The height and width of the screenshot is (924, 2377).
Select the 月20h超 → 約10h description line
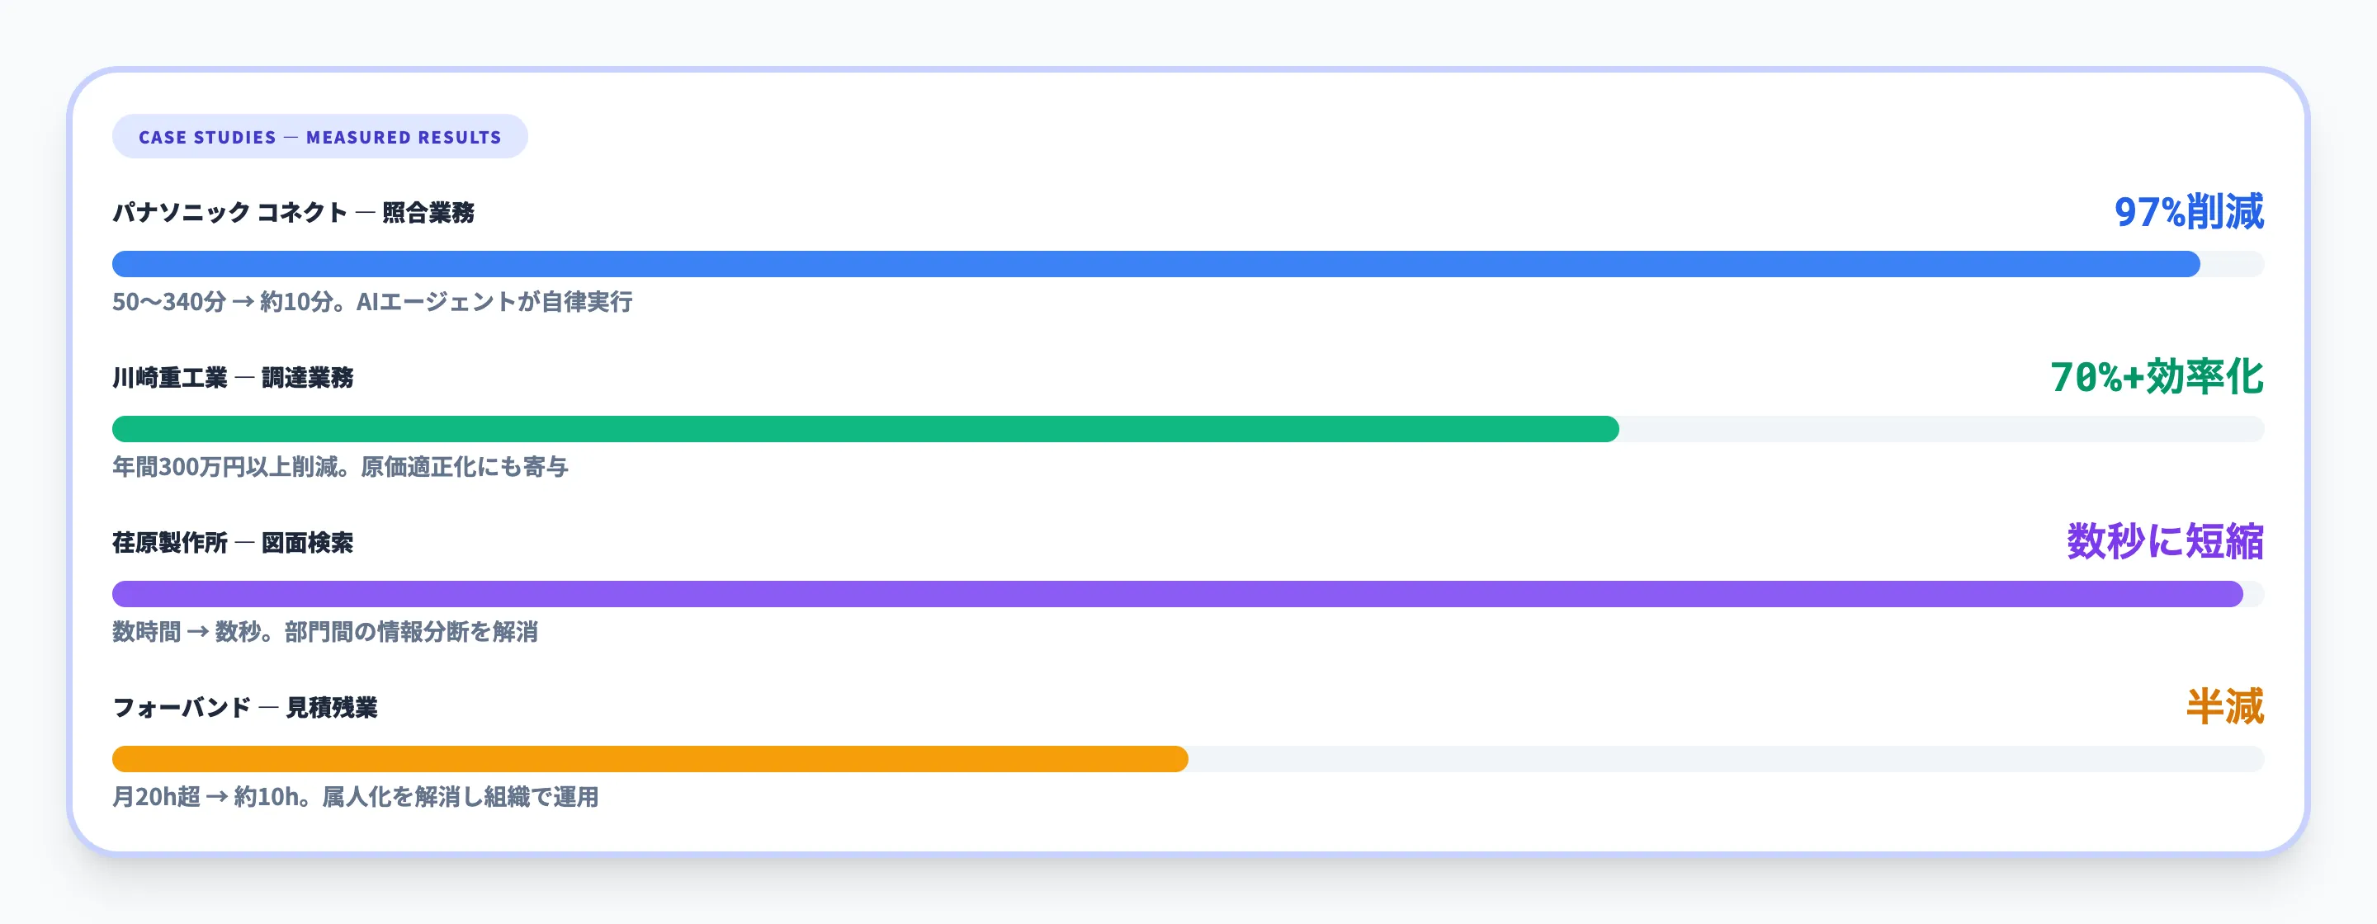[x=355, y=797]
